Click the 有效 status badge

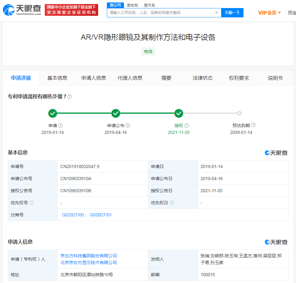click(x=148, y=51)
